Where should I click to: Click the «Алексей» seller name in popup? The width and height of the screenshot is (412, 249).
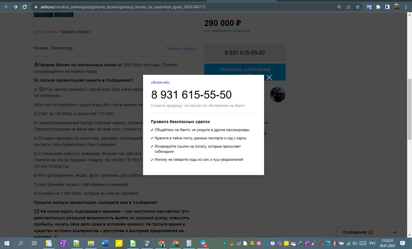coord(160,83)
